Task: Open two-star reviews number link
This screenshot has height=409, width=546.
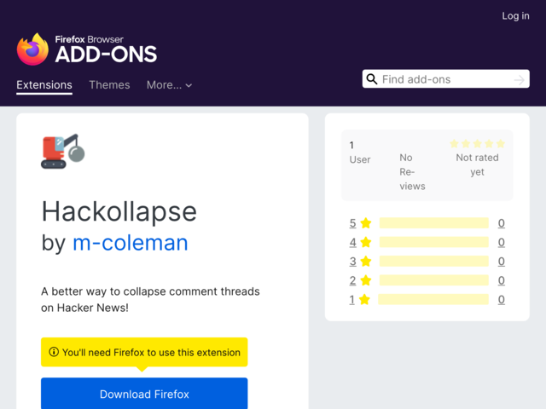Action: 352,280
